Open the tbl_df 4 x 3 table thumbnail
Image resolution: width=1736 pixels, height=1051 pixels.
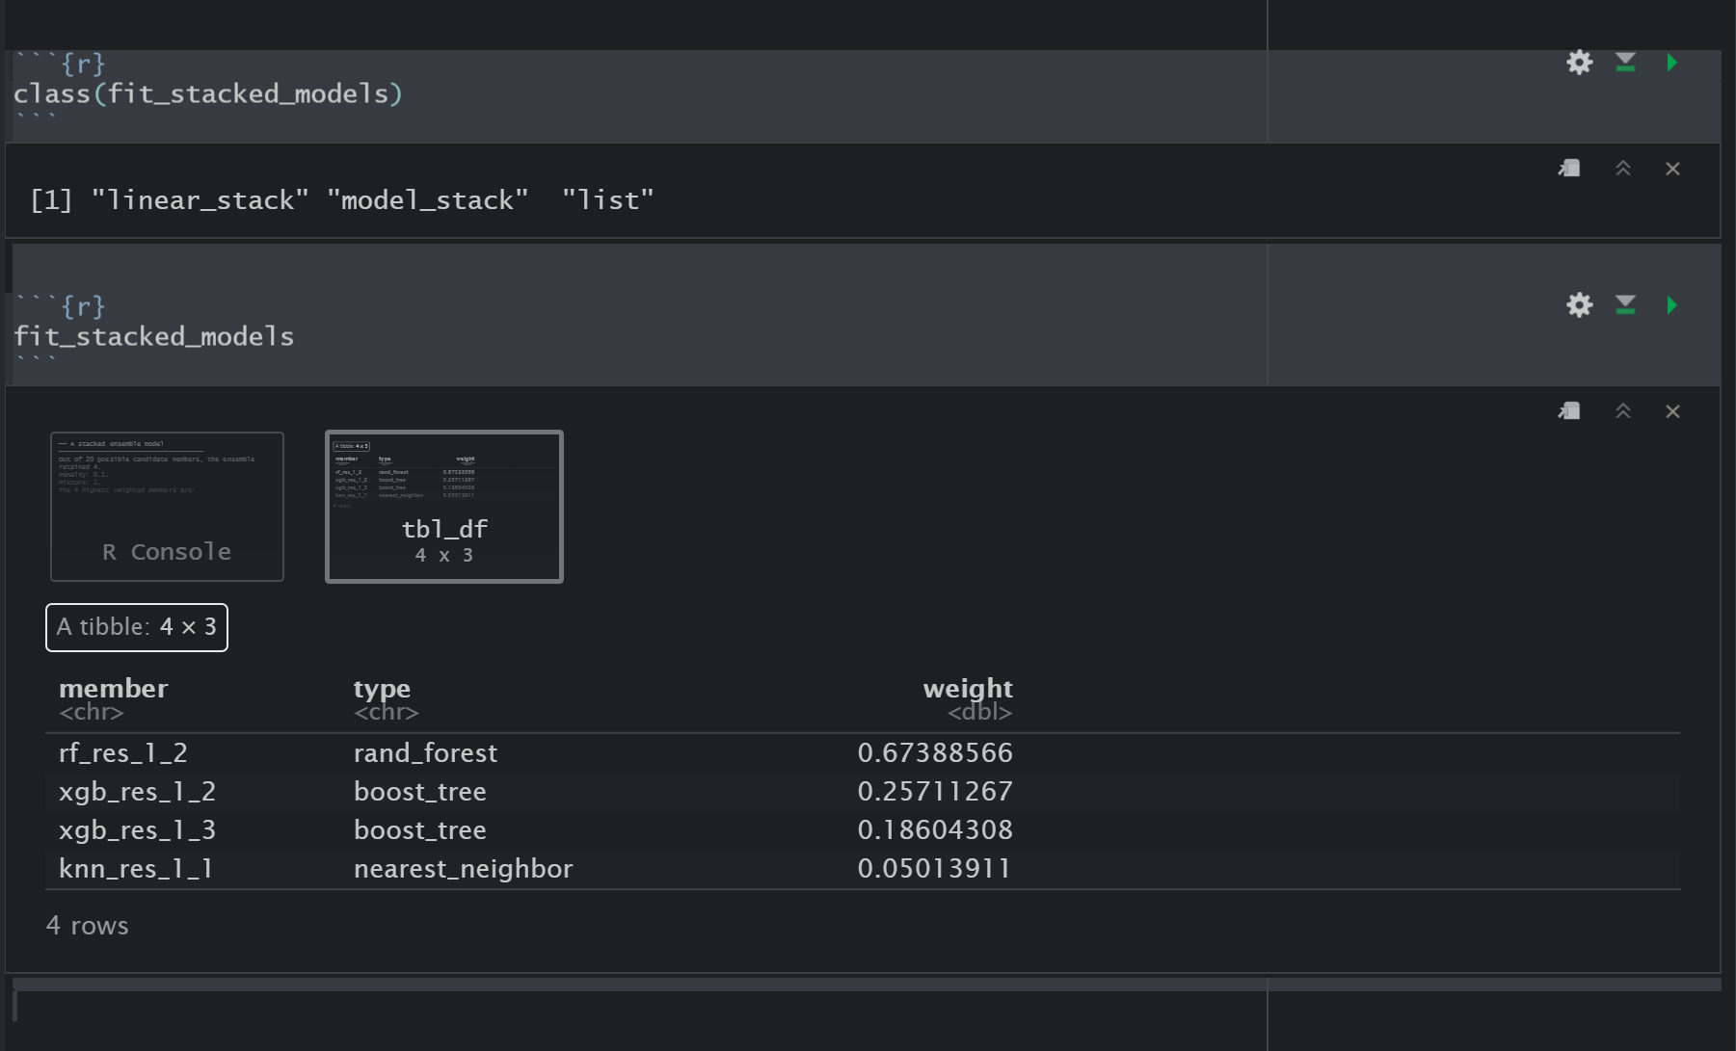tap(443, 507)
